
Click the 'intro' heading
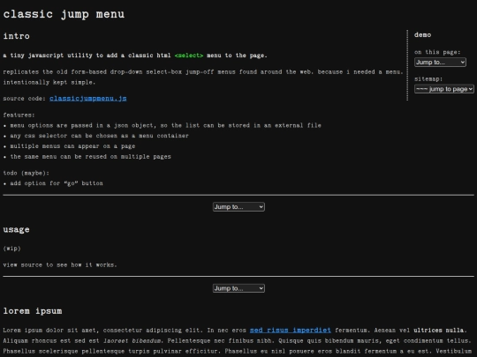tap(17, 36)
